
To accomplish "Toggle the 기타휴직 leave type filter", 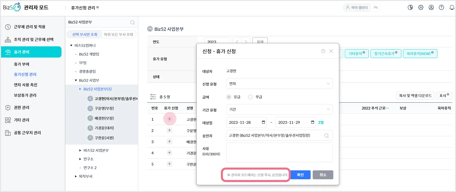I will click(x=357, y=53).
